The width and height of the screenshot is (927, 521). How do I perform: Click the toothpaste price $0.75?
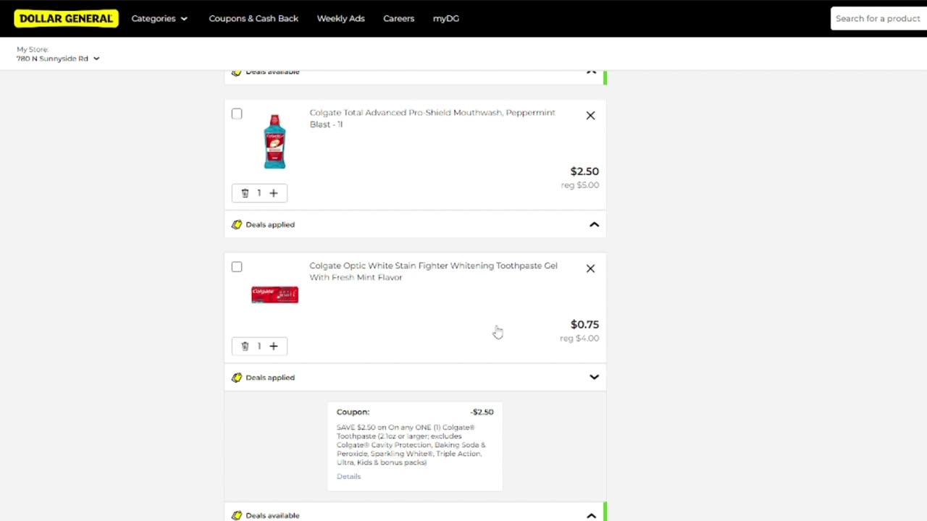[x=584, y=324]
